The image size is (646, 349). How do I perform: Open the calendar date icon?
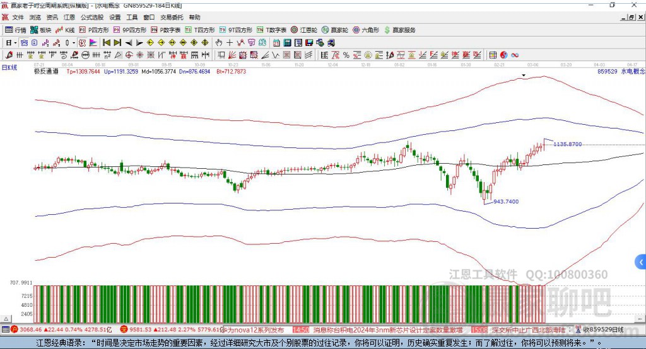coord(276,43)
